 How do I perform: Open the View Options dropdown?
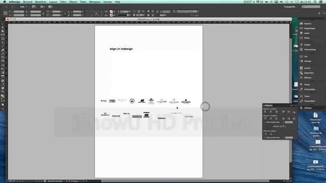(34, 7)
